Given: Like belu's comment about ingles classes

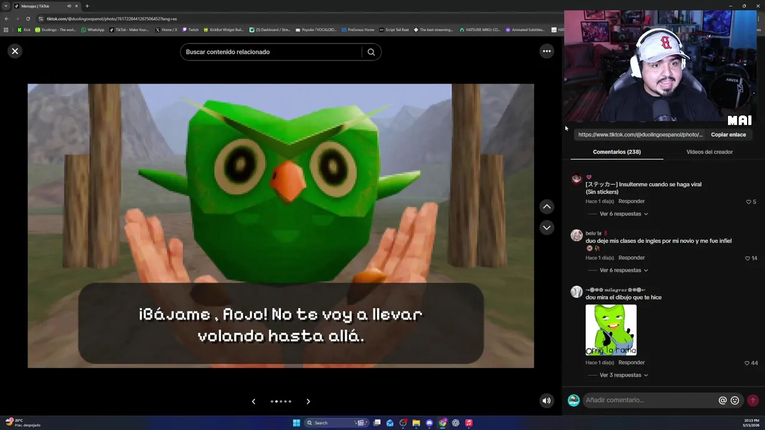Looking at the screenshot, I should pyautogui.click(x=747, y=259).
